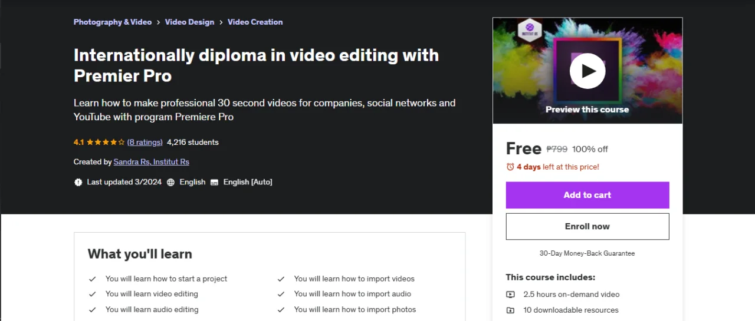The image size is (755, 321).
Task: Click the checkmark beside learn audio editing
Action: pyautogui.click(x=93, y=310)
